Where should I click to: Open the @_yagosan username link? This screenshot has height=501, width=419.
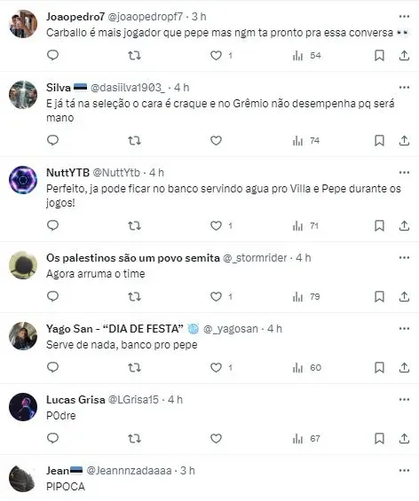(x=230, y=329)
